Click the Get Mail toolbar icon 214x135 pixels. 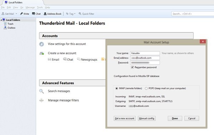(3, 14)
